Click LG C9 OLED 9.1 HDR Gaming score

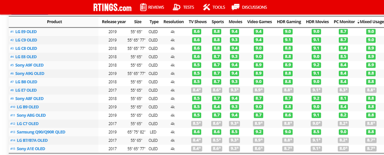288,40
